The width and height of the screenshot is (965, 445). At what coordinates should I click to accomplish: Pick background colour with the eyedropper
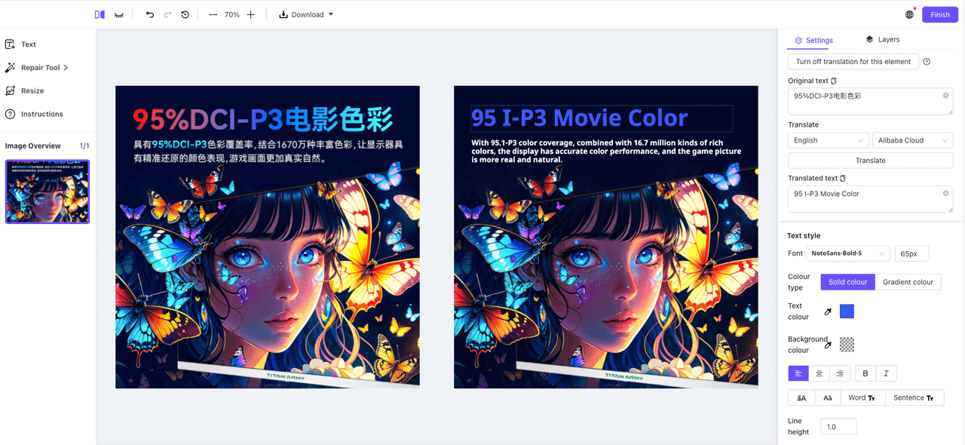[828, 345]
